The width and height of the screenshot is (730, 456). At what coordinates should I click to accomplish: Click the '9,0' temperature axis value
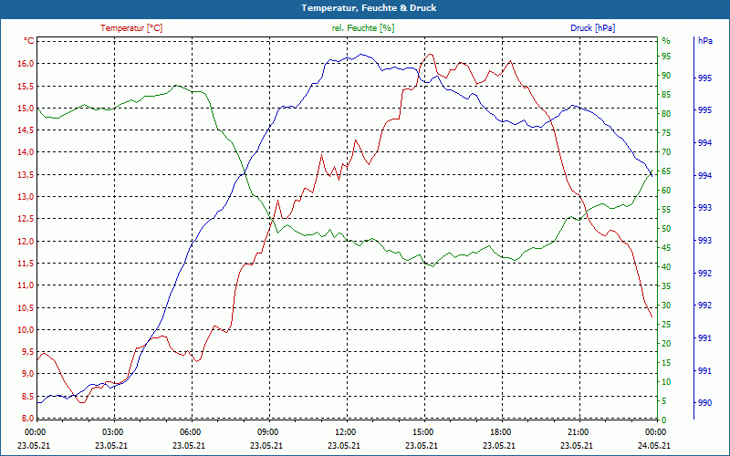click(27, 374)
